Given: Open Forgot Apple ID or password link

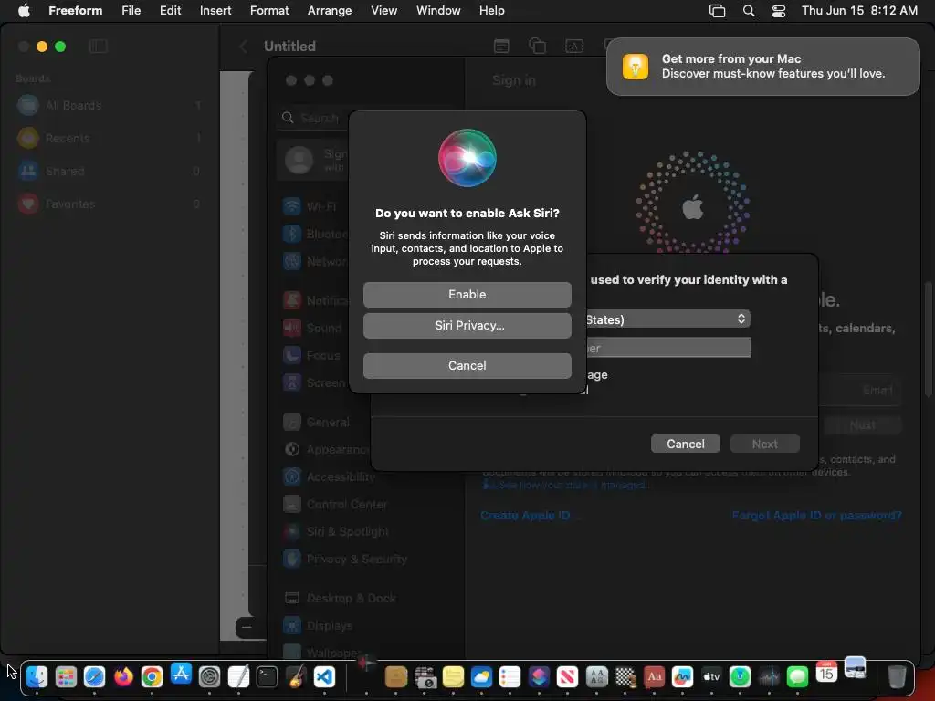Looking at the screenshot, I should (x=816, y=516).
